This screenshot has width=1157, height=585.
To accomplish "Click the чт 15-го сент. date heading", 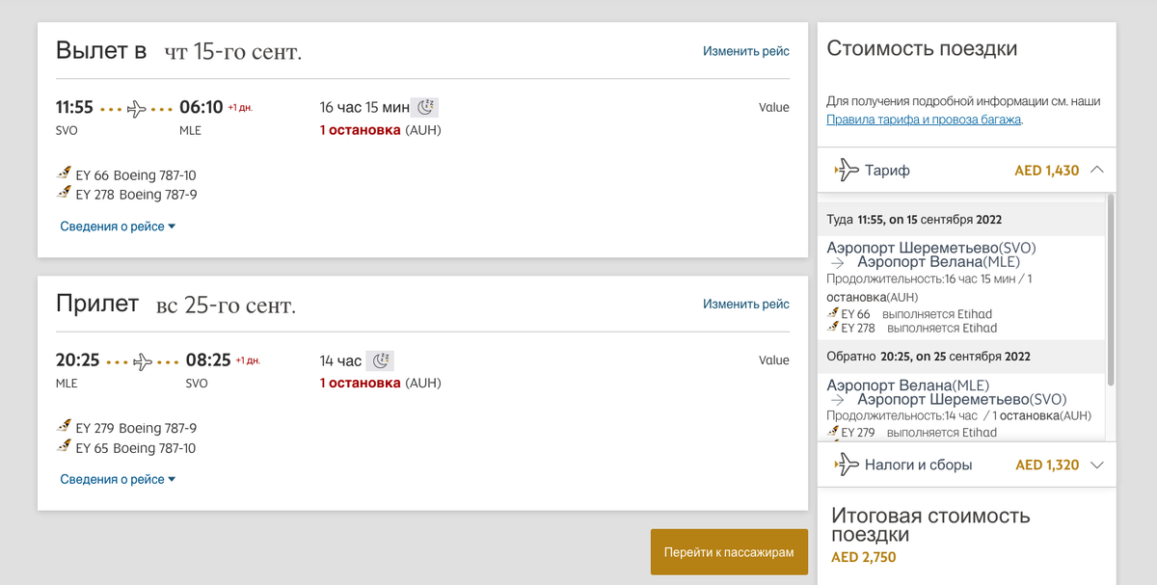I will click(233, 52).
